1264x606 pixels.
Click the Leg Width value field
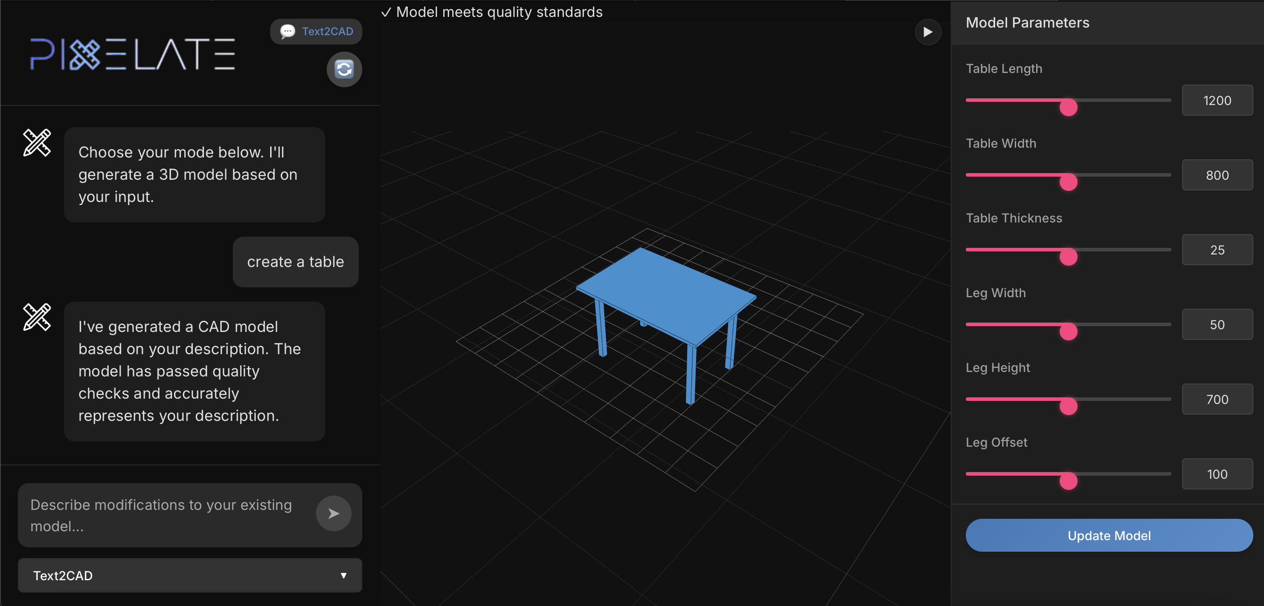[x=1216, y=325]
